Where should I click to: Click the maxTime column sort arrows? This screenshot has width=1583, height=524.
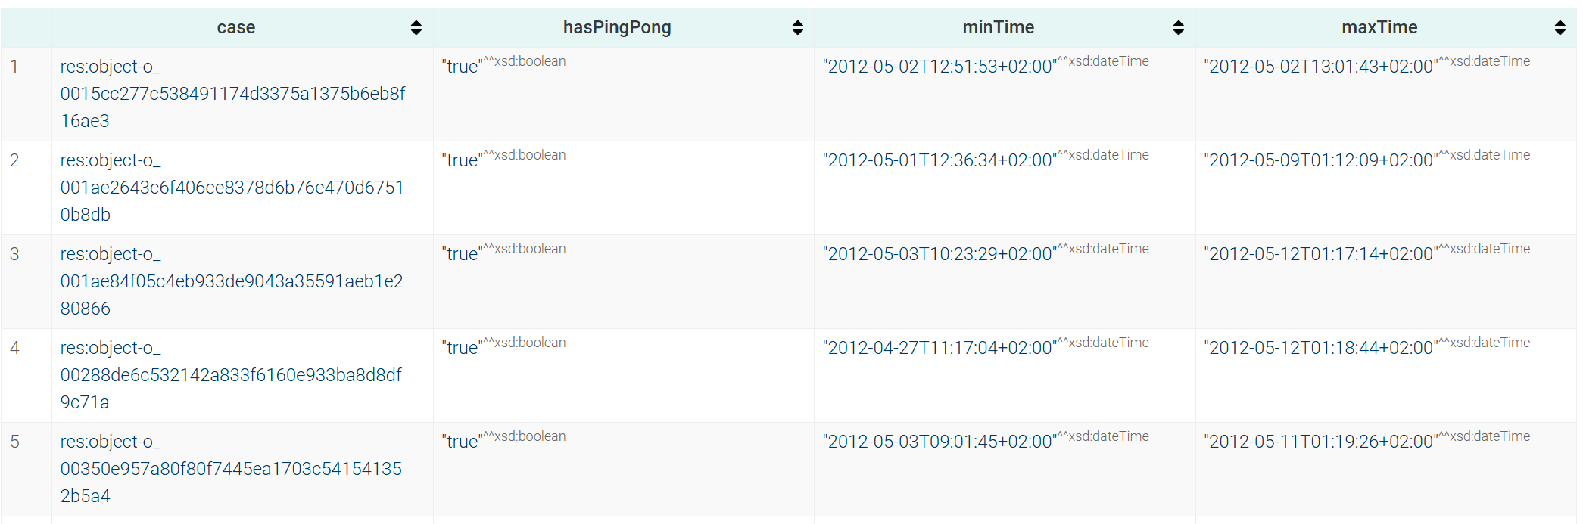click(x=1560, y=28)
